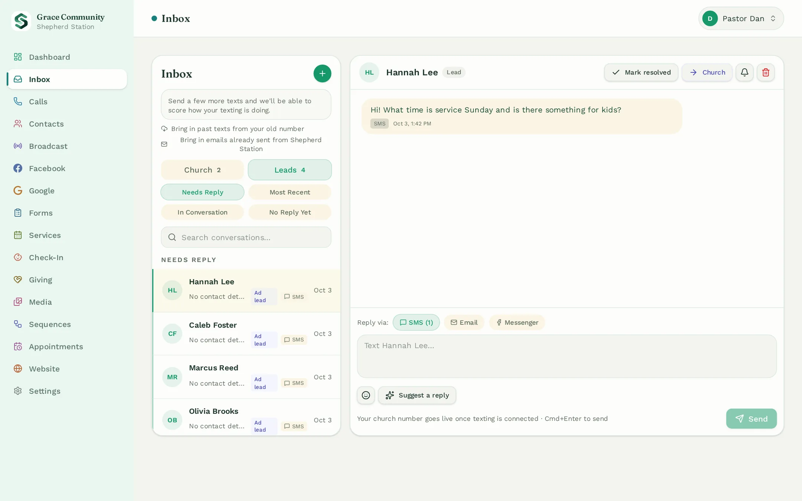Switch to the Church tab
Viewport: 802px width, 501px height.
click(202, 170)
